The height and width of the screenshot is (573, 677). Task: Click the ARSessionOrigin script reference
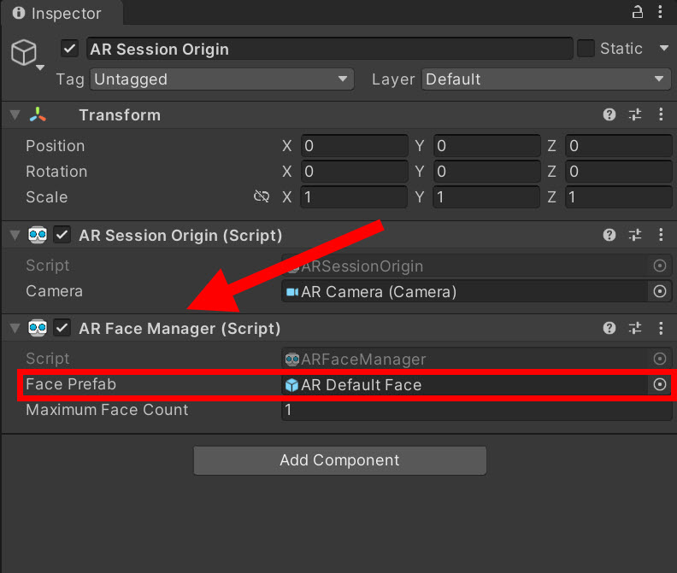pos(464,266)
